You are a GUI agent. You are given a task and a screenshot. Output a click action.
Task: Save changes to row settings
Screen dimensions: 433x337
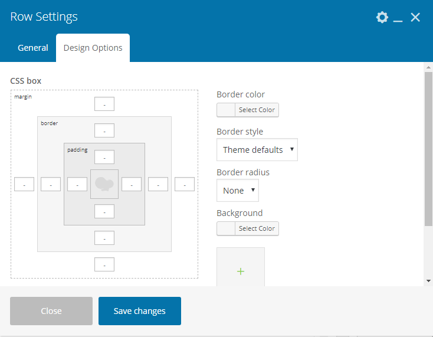[x=140, y=311]
